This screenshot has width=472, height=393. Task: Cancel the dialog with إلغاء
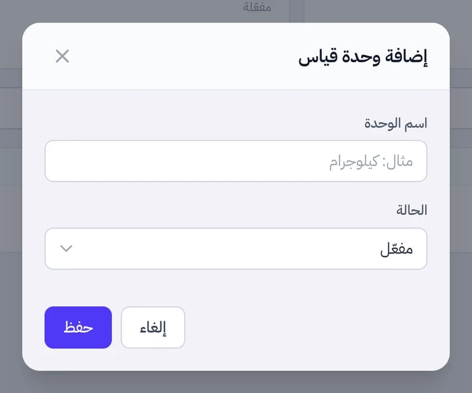[153, 328]
